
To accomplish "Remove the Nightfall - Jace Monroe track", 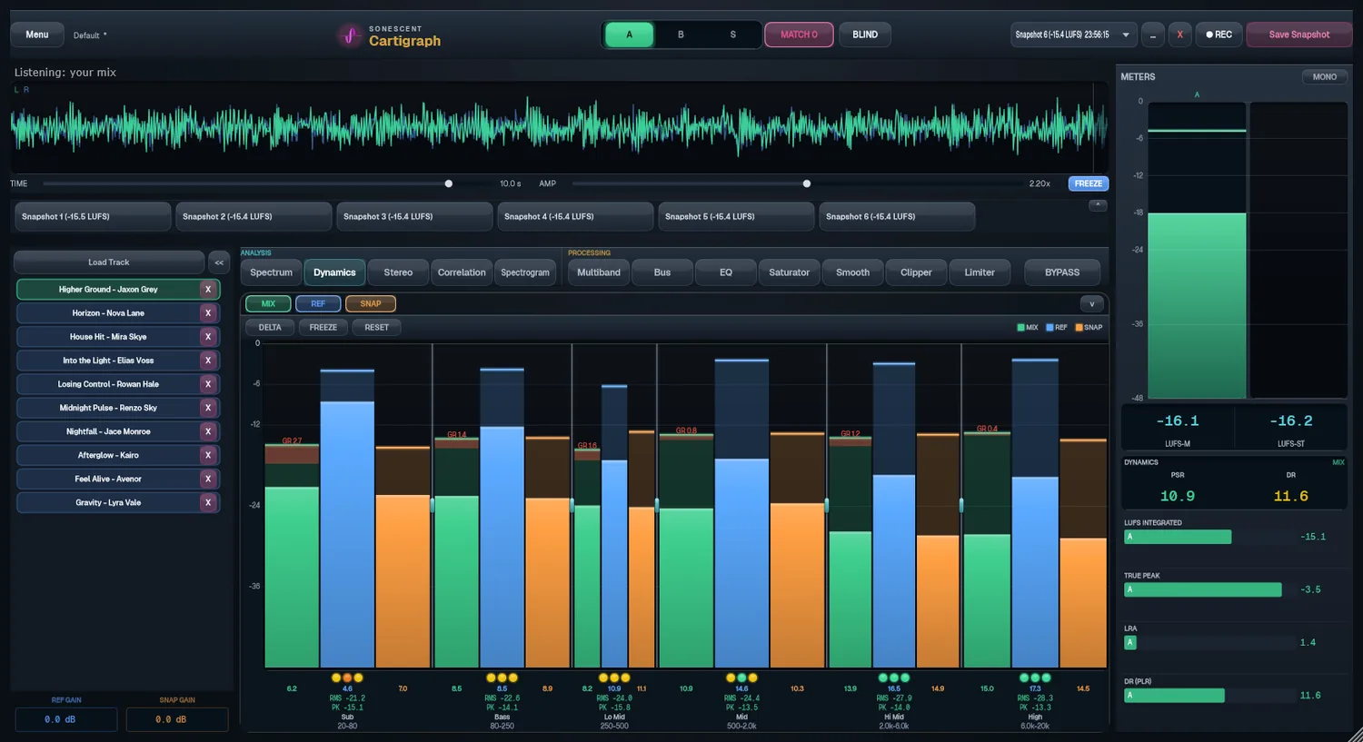I will [208, 431].
